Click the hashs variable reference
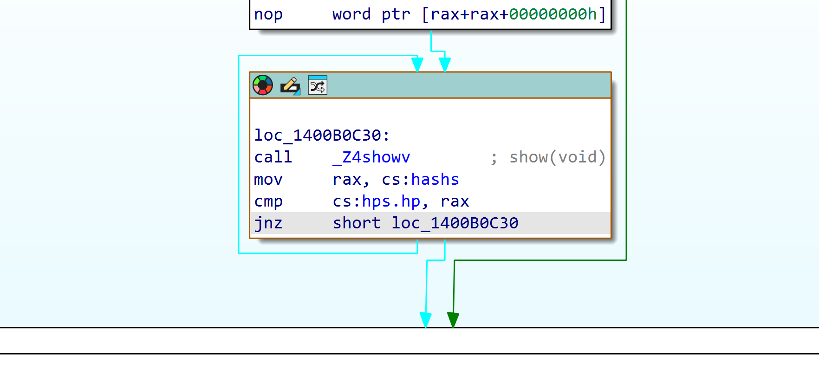 (x=435, y=180)
